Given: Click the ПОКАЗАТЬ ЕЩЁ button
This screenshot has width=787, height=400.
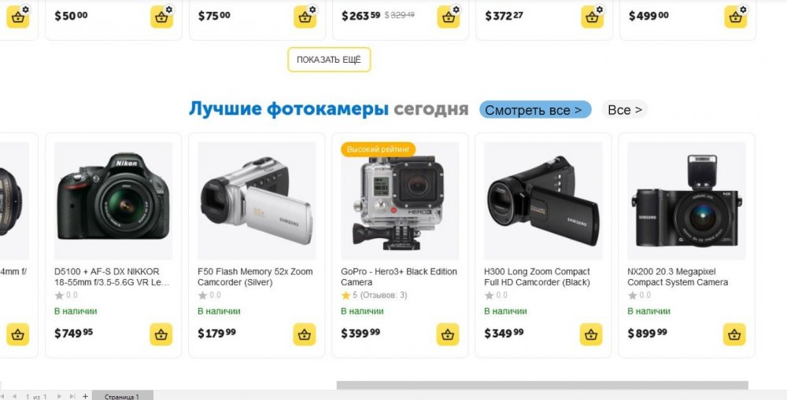Looking at the screenshot, I should click(x=329, y=60).
